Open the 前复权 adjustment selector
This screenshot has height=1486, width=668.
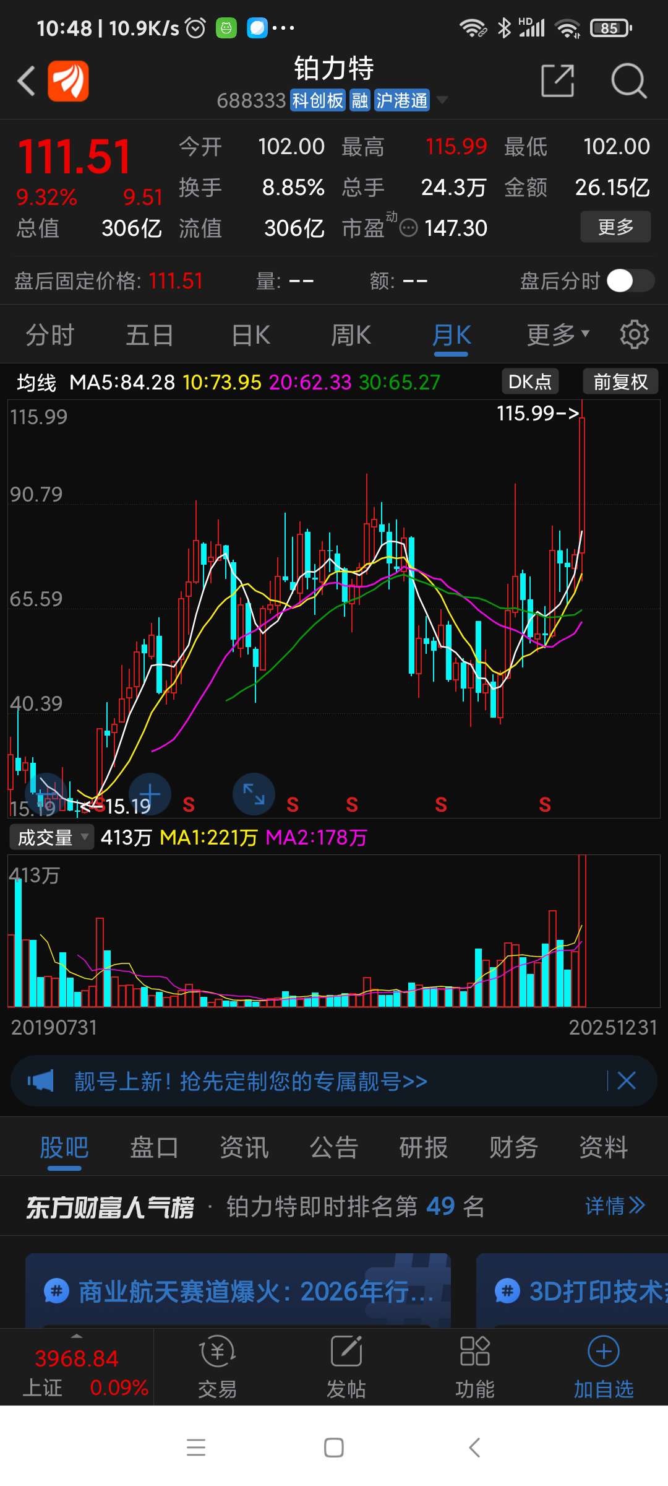(x=620, y=381)
